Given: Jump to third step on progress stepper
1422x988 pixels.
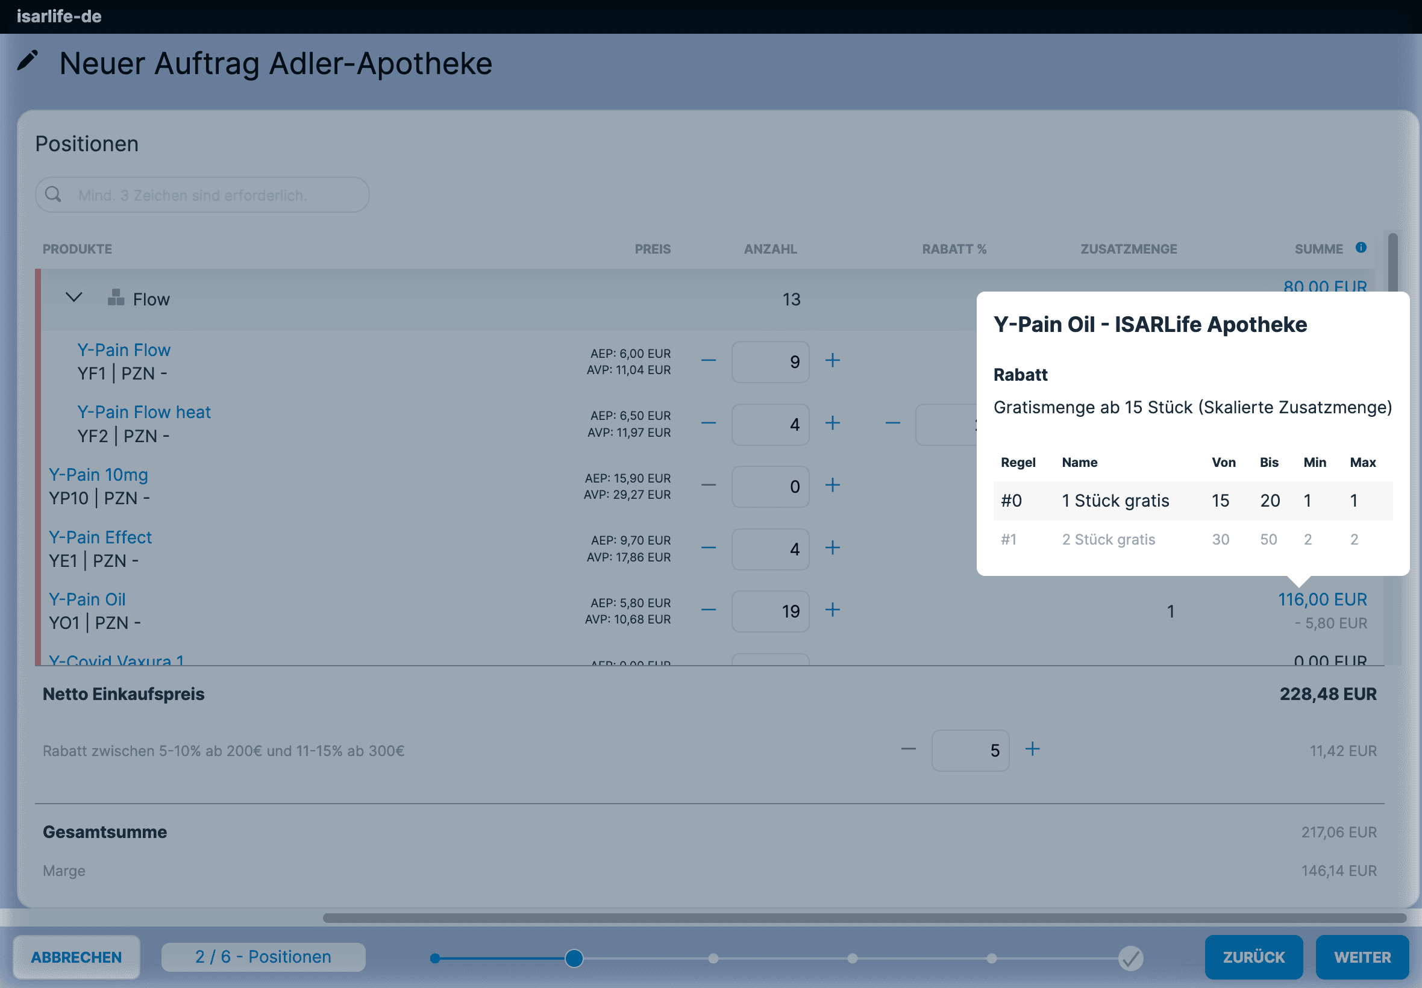Looking at the screenshot, I should coord(713,958).
